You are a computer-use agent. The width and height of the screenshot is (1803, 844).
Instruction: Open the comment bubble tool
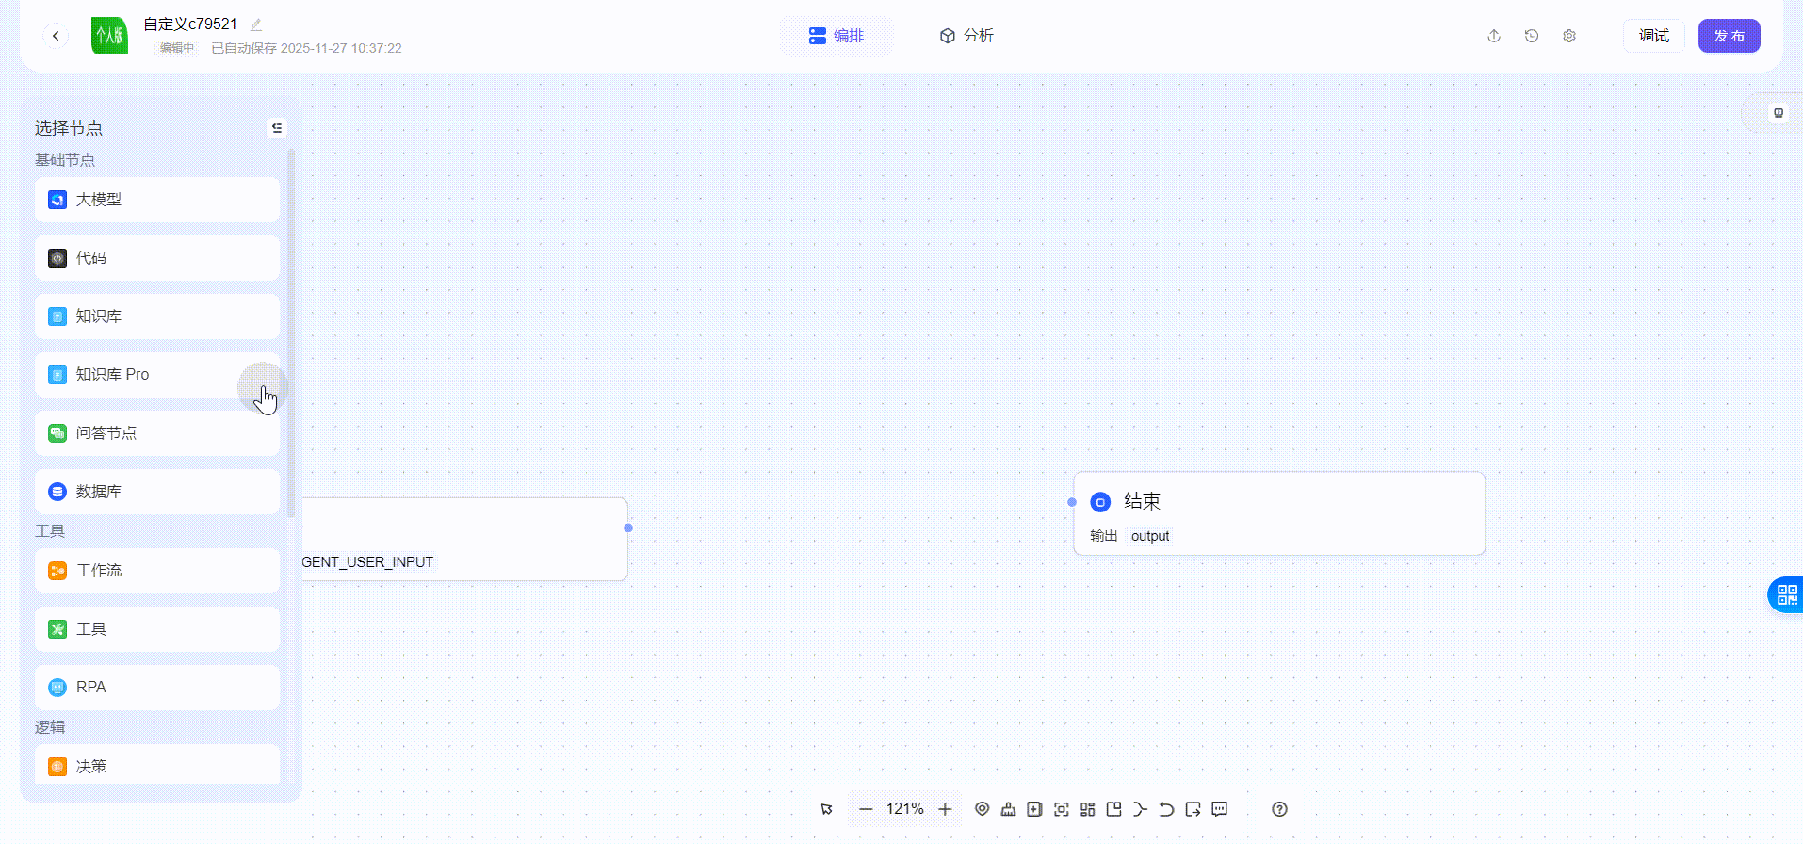coord(1219,809)
